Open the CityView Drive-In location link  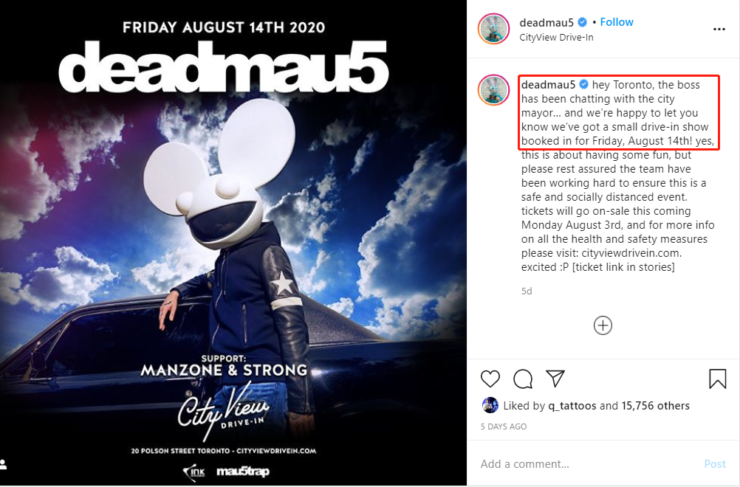(556, 37)
